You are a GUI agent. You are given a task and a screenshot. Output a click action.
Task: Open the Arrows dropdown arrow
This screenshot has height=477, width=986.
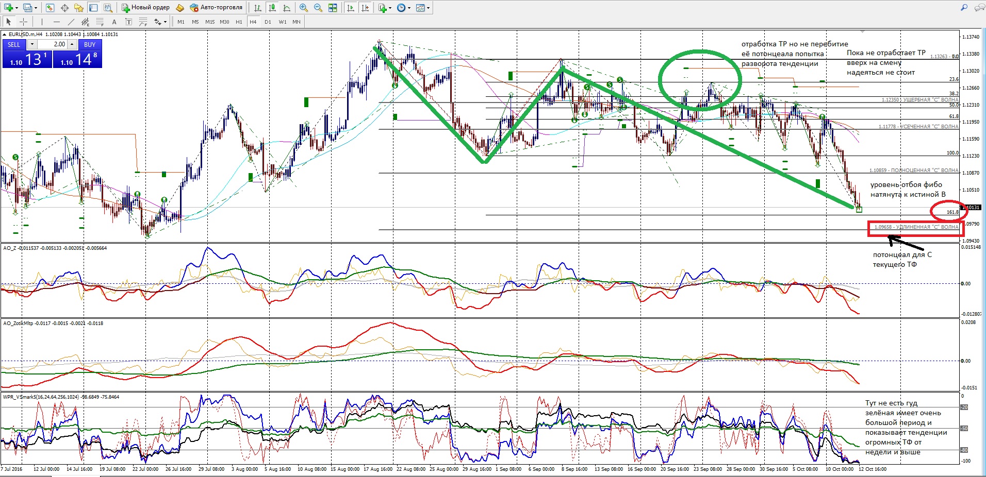coord(165,22)
